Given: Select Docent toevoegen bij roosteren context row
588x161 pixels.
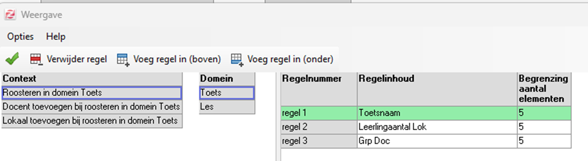Looking at the screenshot, I should coord(91,106).
